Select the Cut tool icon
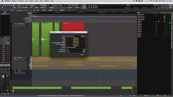This screenshot has height=97, width=173. click(25, 10)
